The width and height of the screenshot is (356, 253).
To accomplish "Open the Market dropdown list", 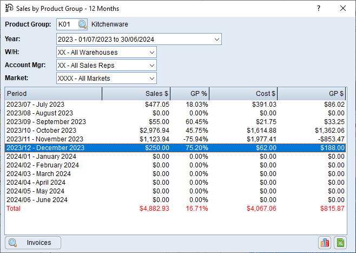I will pos(151,79).
